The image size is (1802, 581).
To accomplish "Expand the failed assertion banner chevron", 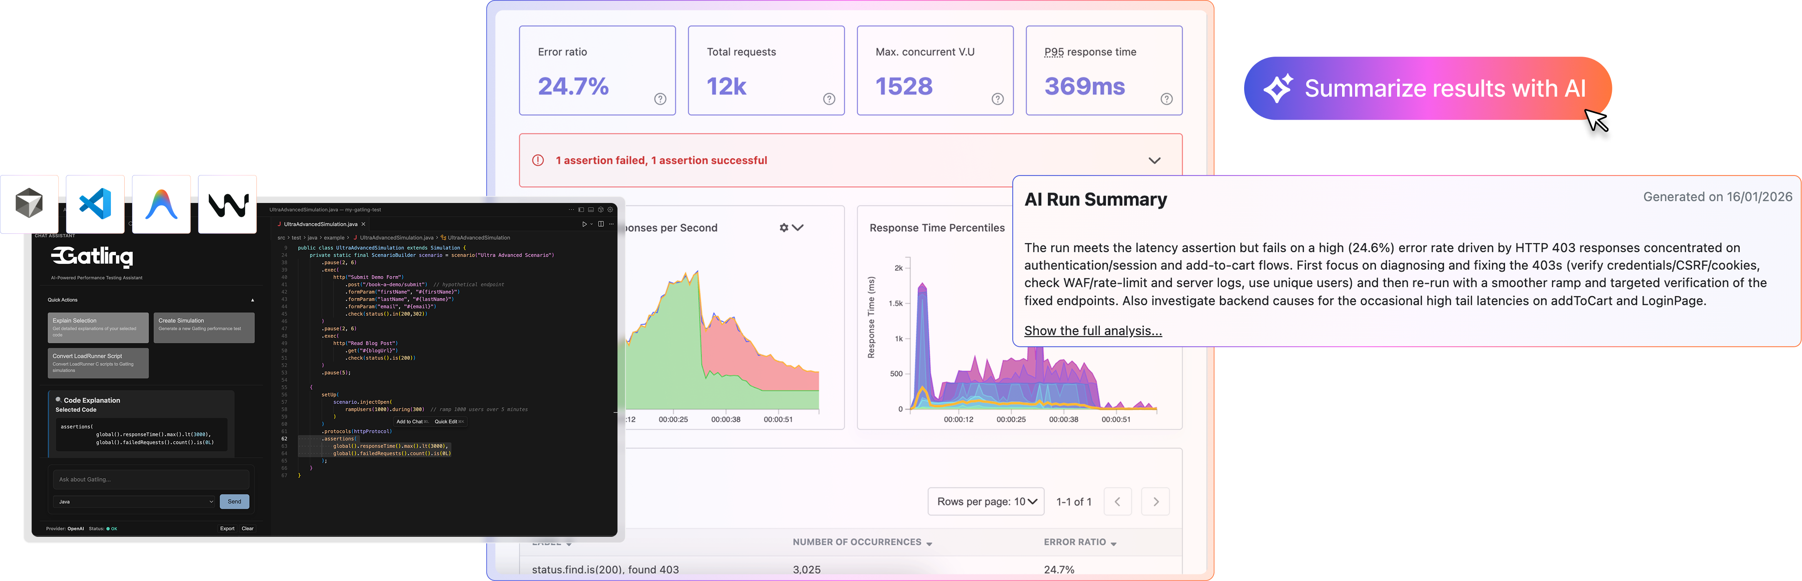I will [1154, 160].
